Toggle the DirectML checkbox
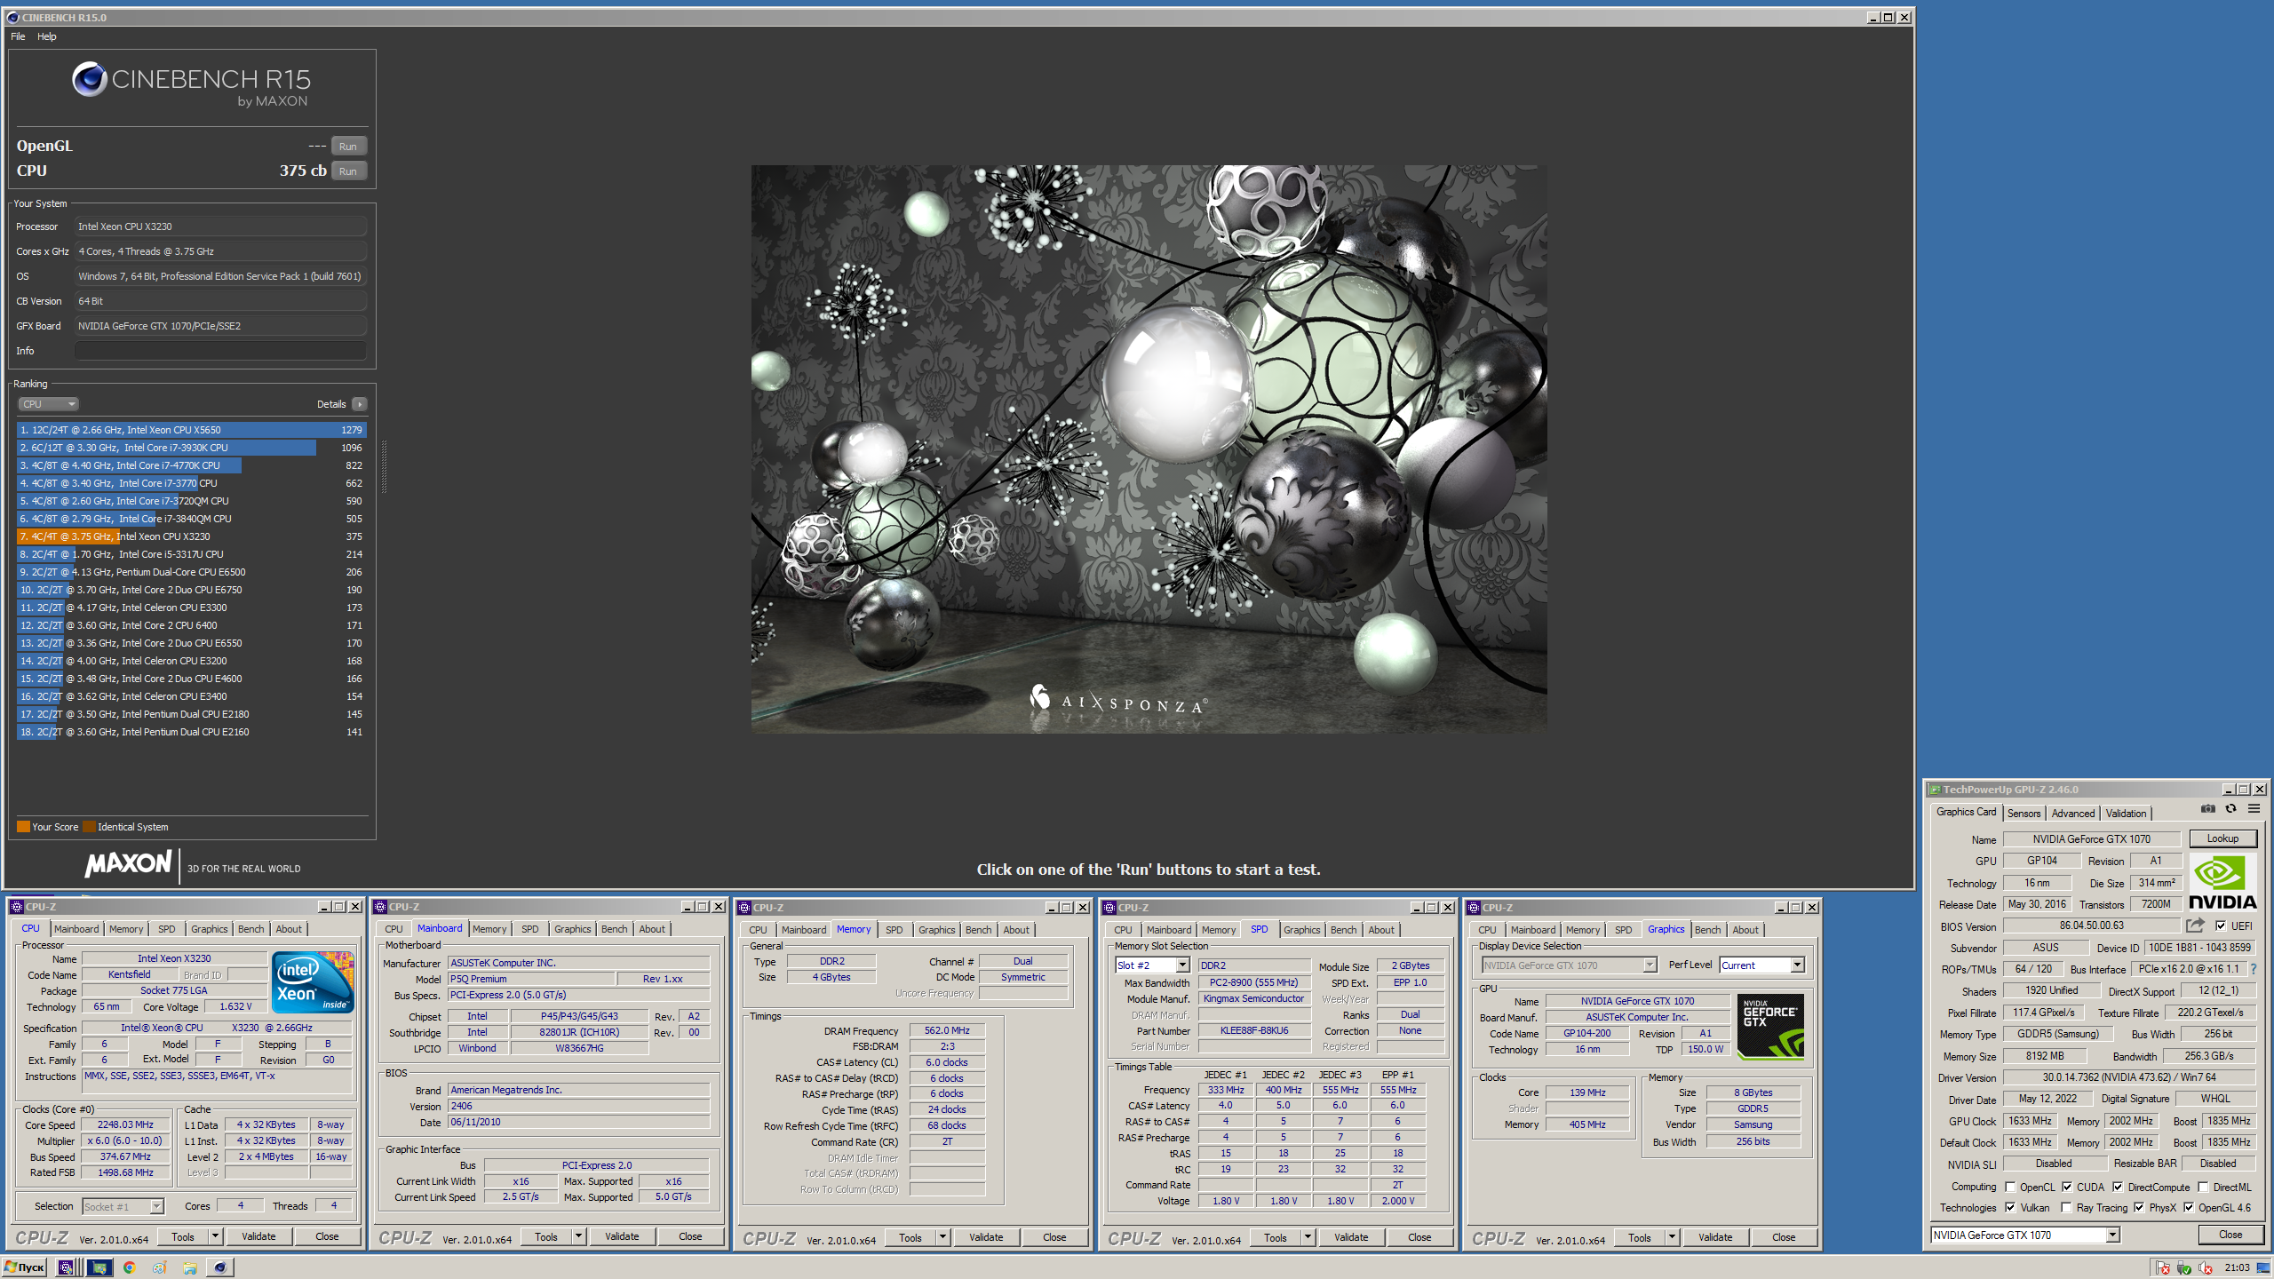 (x=2203, y=1187)
